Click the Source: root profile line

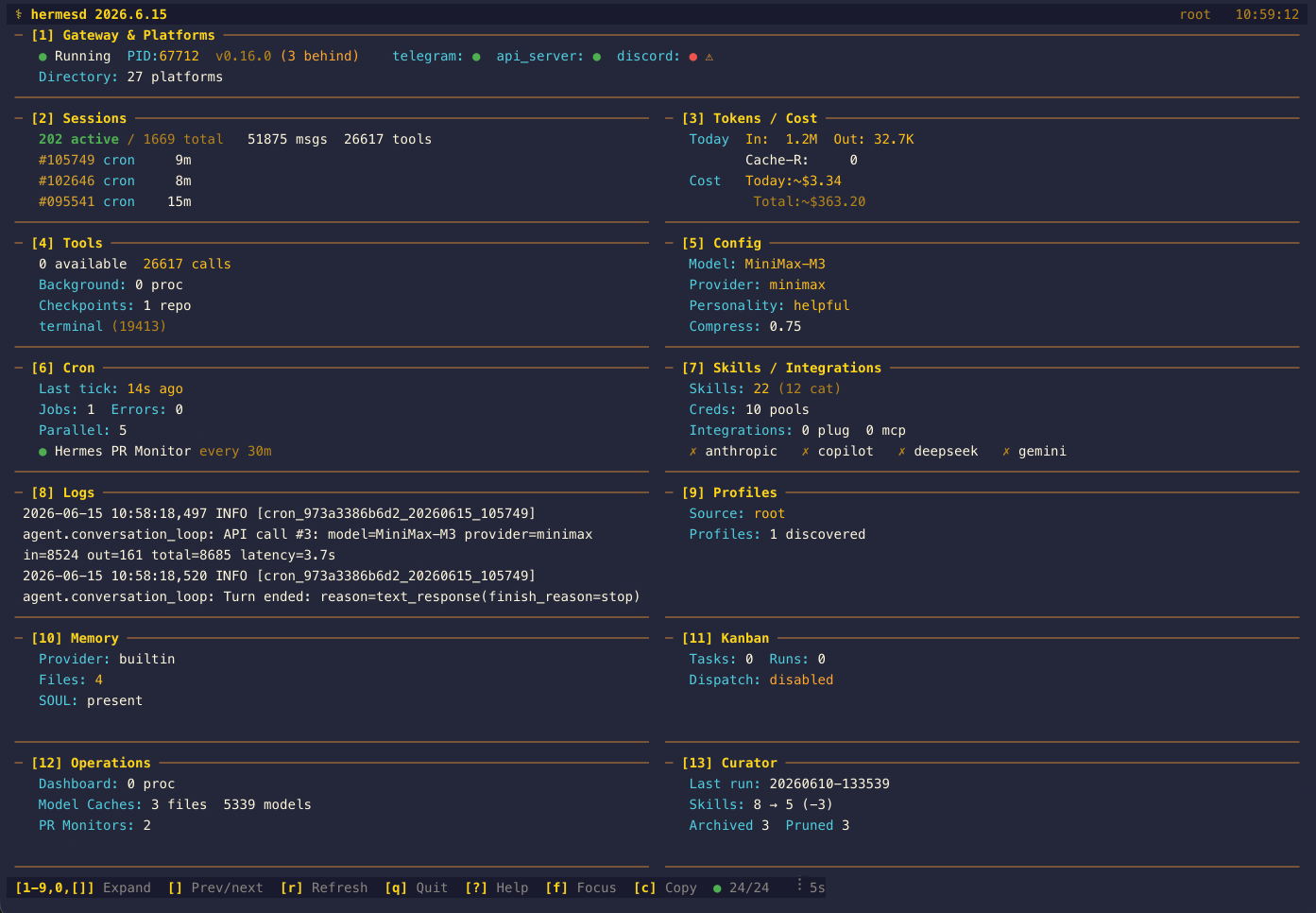(737, 513)
